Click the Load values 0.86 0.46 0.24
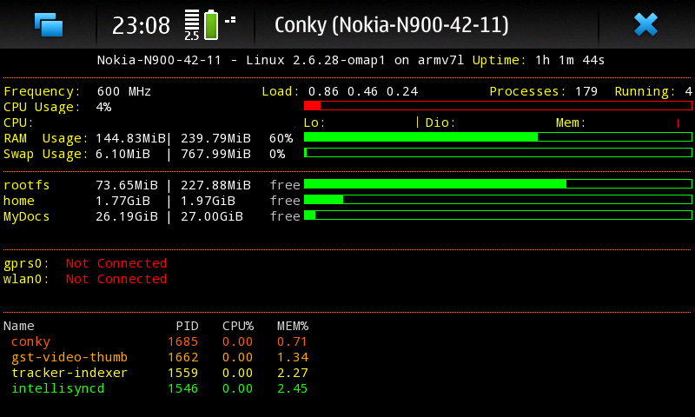 pos(363,92)
